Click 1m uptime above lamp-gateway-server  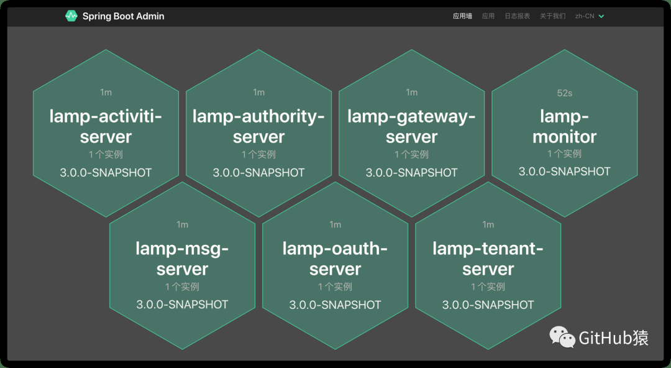[x=412, y=93]
